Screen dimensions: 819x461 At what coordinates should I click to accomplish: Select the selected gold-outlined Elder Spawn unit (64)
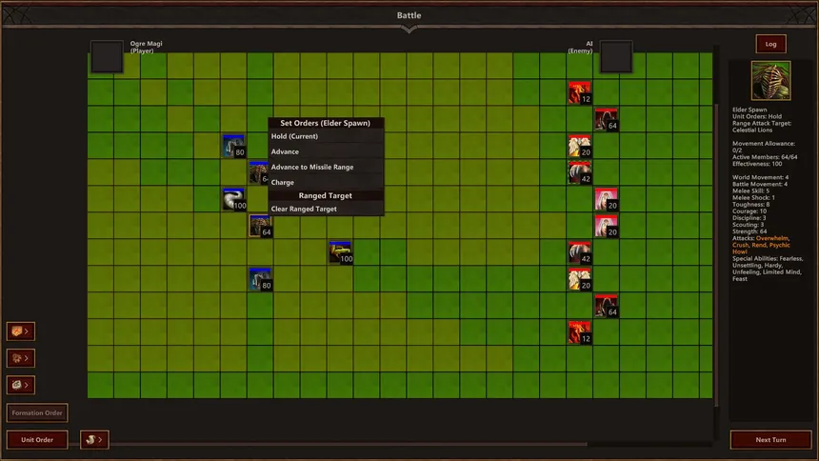[260, 226]
